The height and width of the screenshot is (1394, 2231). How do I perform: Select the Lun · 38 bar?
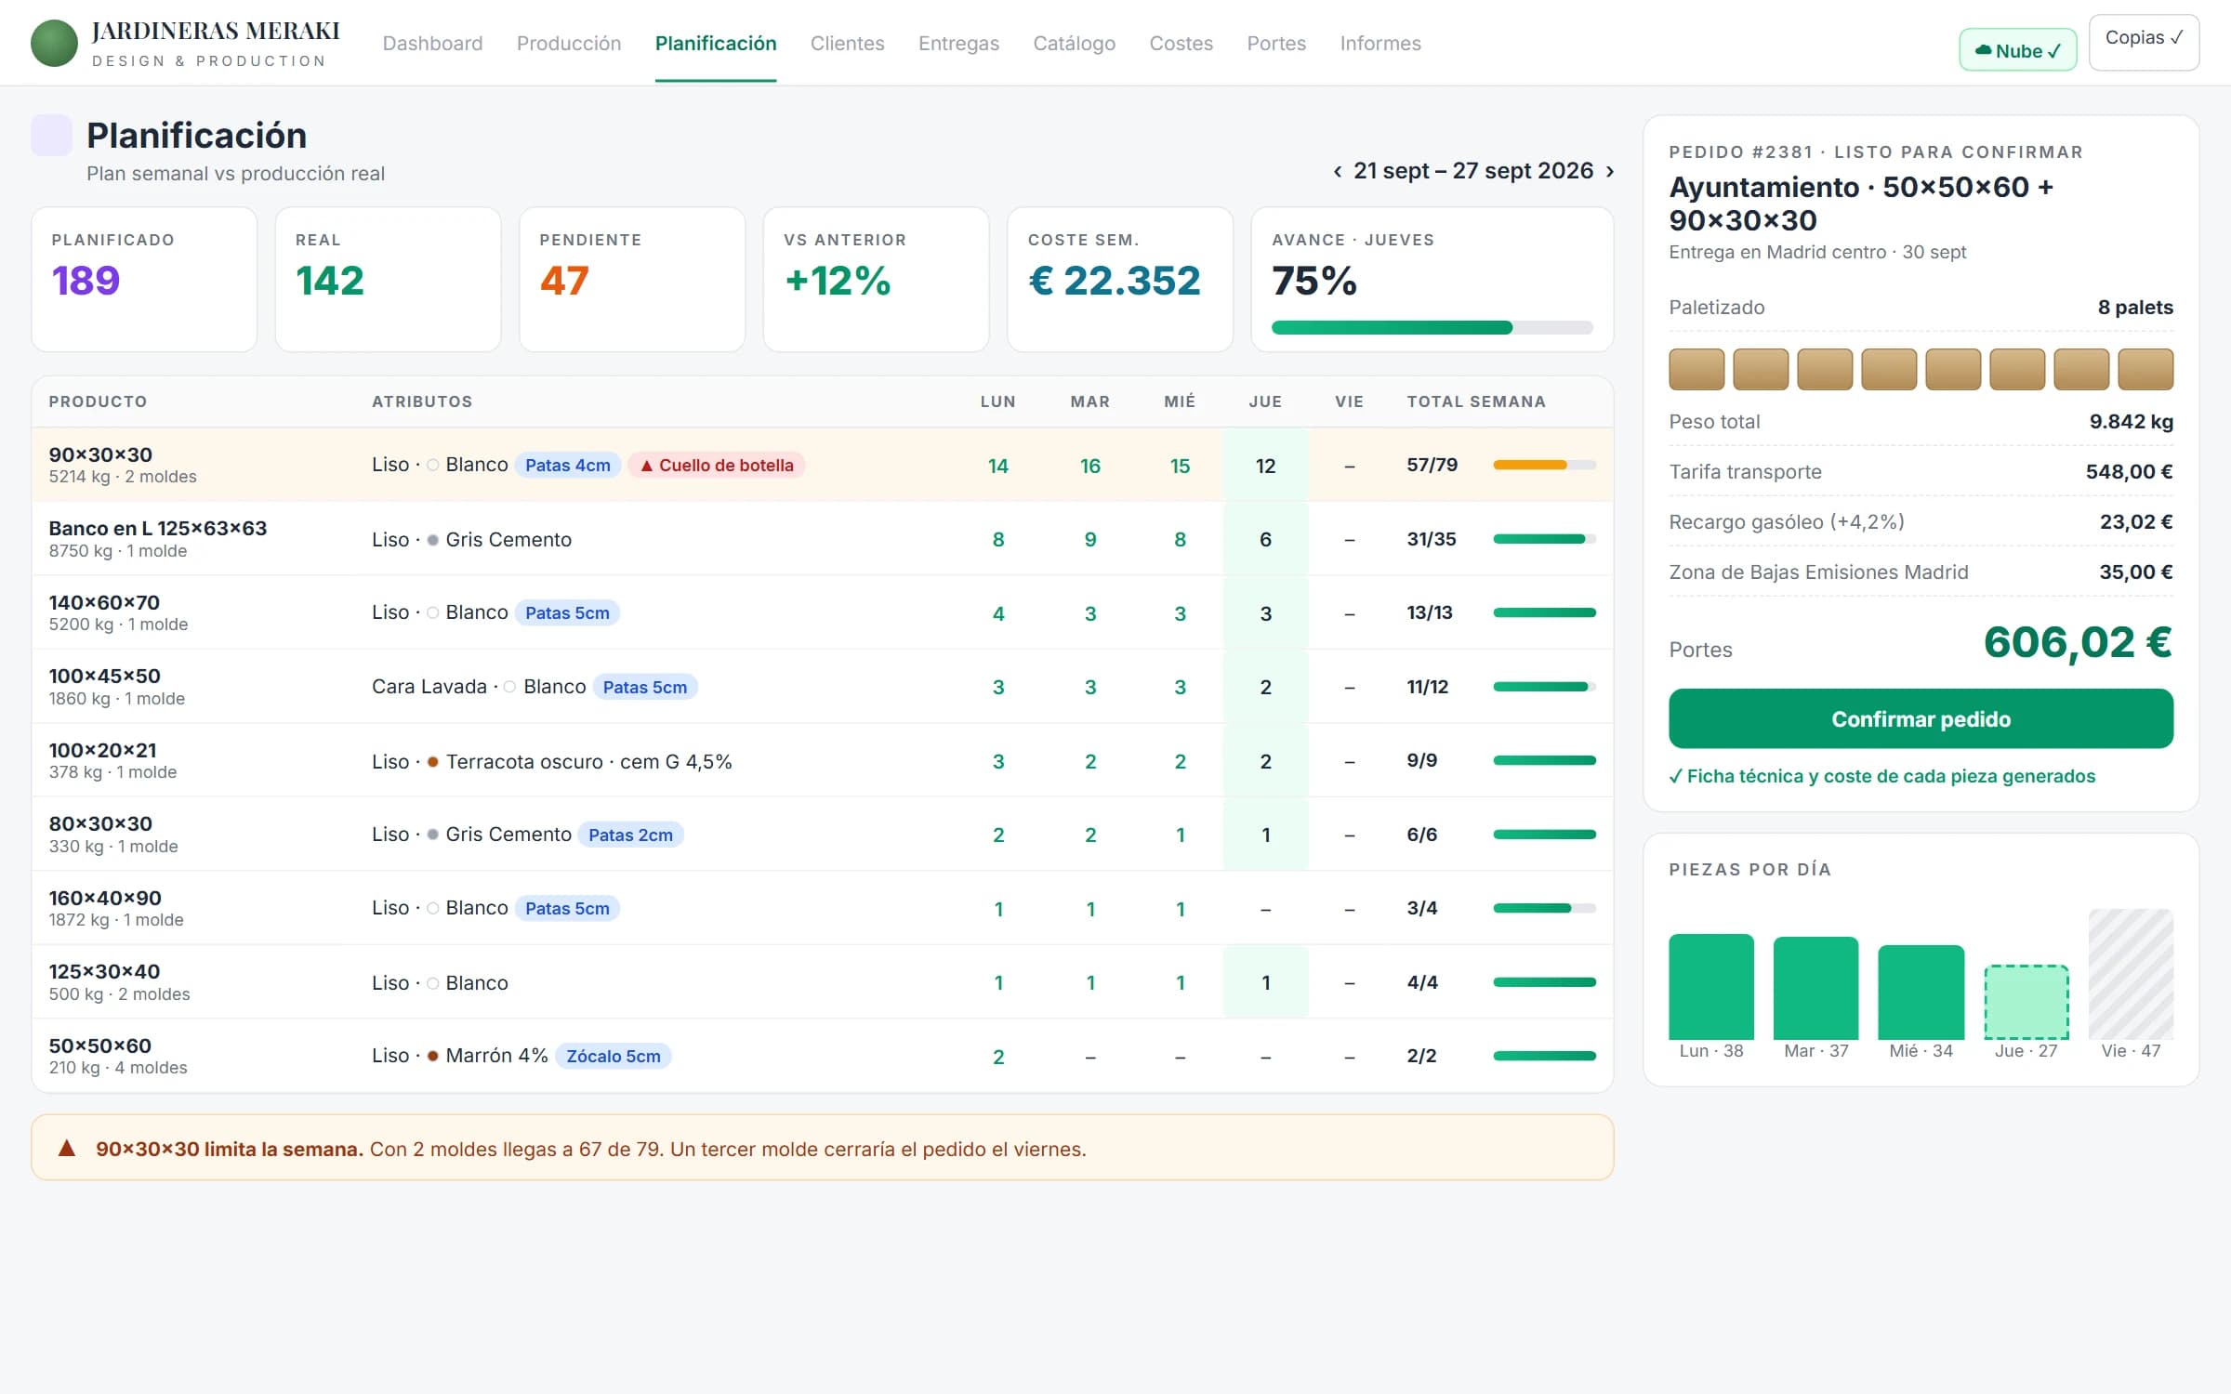click(1711, 987)
